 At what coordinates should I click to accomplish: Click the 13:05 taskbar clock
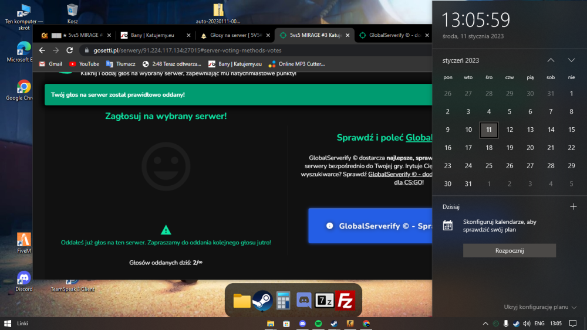point(555,324)
